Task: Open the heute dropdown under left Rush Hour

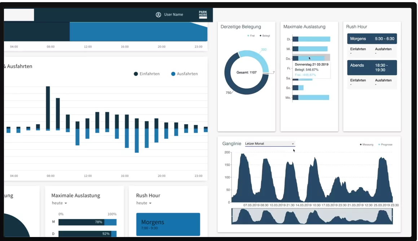Action: 144,203
